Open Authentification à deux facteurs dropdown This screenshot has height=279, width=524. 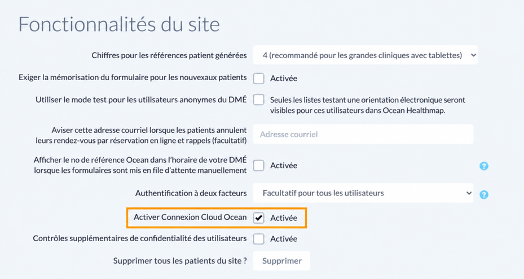(x=363, y=193)
